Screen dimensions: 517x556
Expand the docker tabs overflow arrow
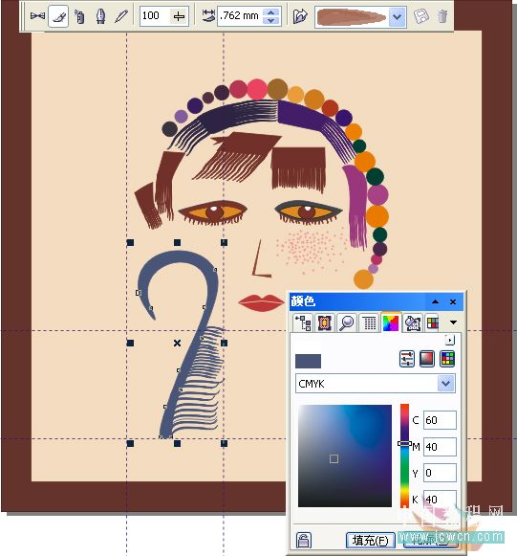point(453,322)
